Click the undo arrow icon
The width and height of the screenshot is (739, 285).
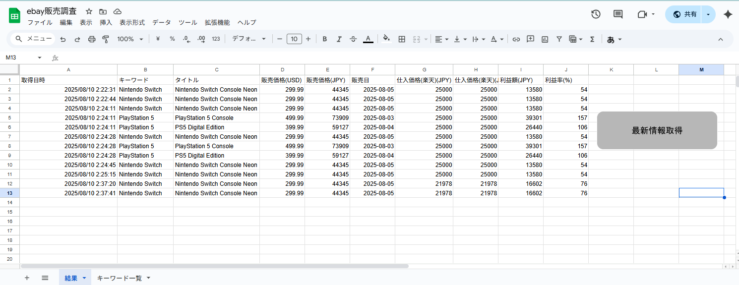[x=63, y=39]
